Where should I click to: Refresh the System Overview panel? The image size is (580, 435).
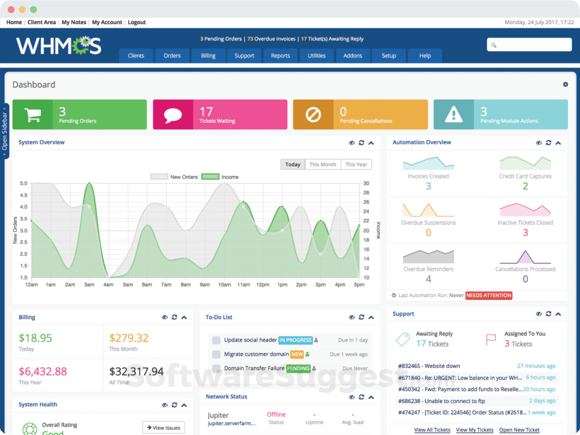(361, 142)
